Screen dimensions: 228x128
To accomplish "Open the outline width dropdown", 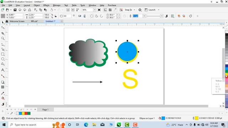I will tap(144, 16).
